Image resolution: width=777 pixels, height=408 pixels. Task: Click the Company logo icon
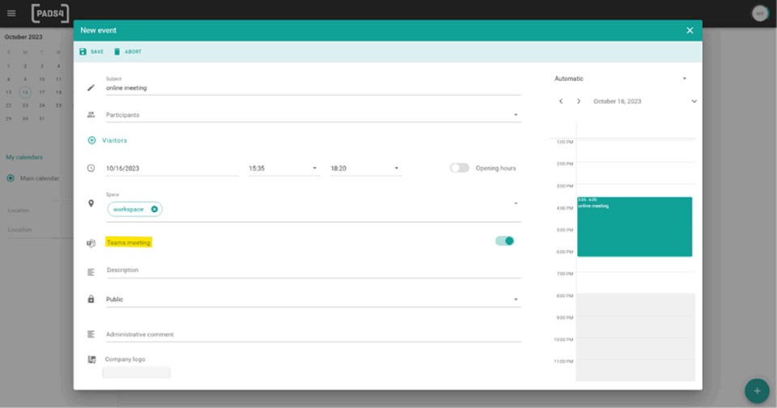[x=91, y=359]
